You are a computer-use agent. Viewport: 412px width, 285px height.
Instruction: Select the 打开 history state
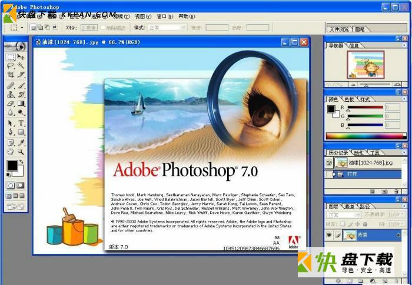tap(363, 174)
